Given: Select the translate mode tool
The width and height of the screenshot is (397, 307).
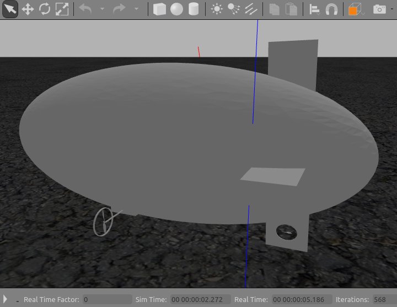Looking at the screenshot, I should (28, 9).
